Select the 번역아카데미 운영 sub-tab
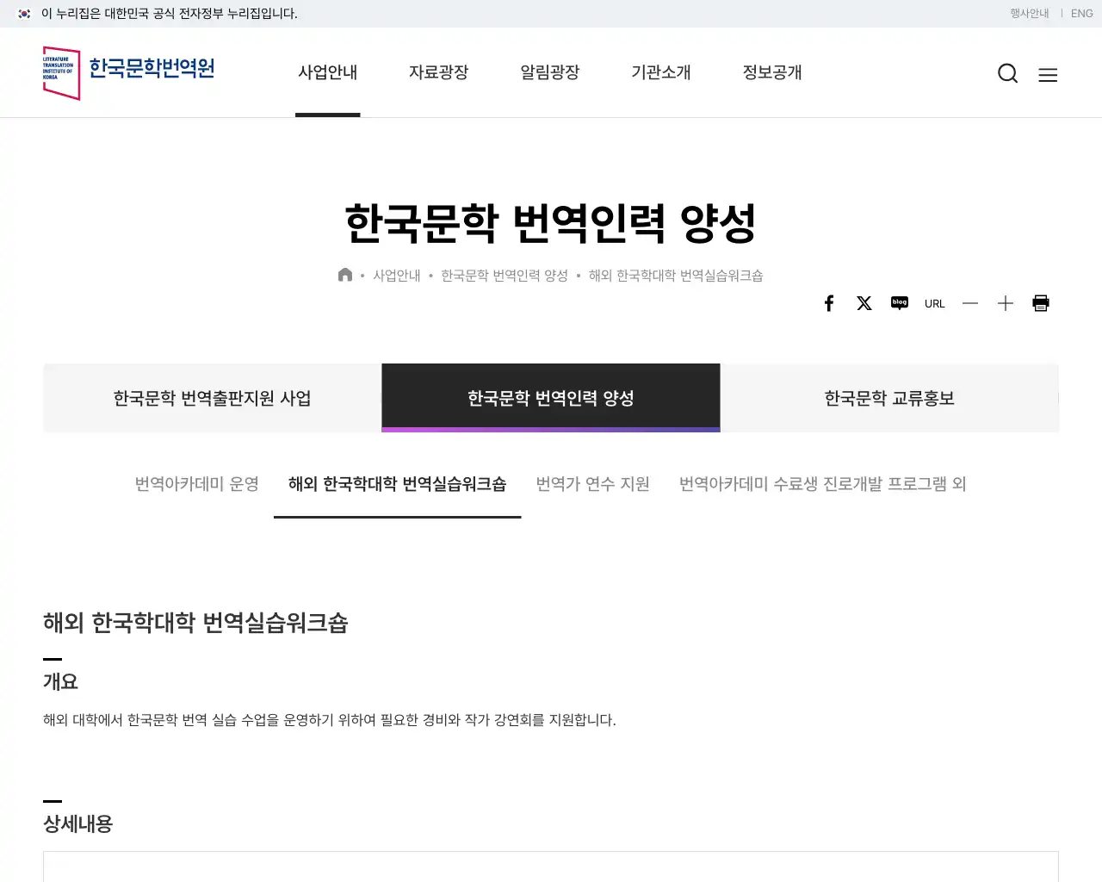This screenshot has width=1102, height=882. point(196,484)
